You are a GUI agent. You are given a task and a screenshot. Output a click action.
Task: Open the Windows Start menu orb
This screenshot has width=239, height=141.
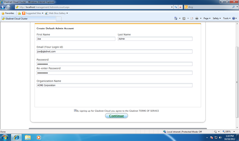[5, 137]
